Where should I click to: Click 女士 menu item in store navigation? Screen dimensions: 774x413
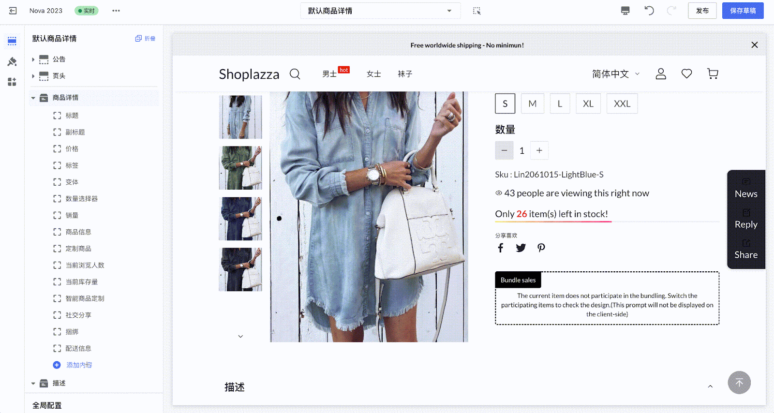coord(374,74)
